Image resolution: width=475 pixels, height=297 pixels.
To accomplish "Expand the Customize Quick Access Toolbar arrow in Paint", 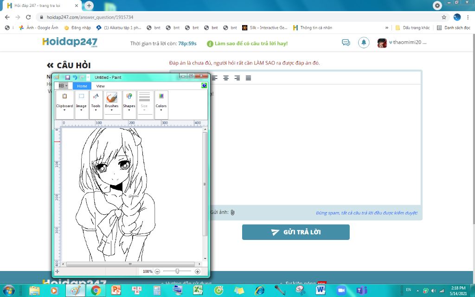I will [x=88, y=77].
